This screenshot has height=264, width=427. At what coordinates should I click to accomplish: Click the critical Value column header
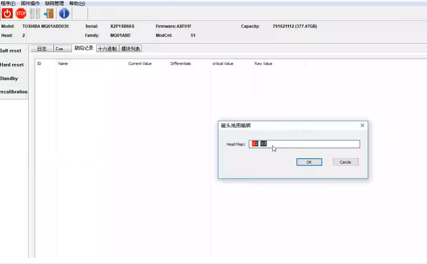point(223,63)
